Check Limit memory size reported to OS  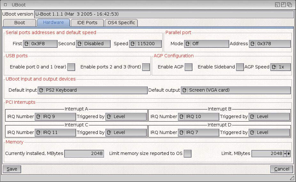click(x=188, y=154)
